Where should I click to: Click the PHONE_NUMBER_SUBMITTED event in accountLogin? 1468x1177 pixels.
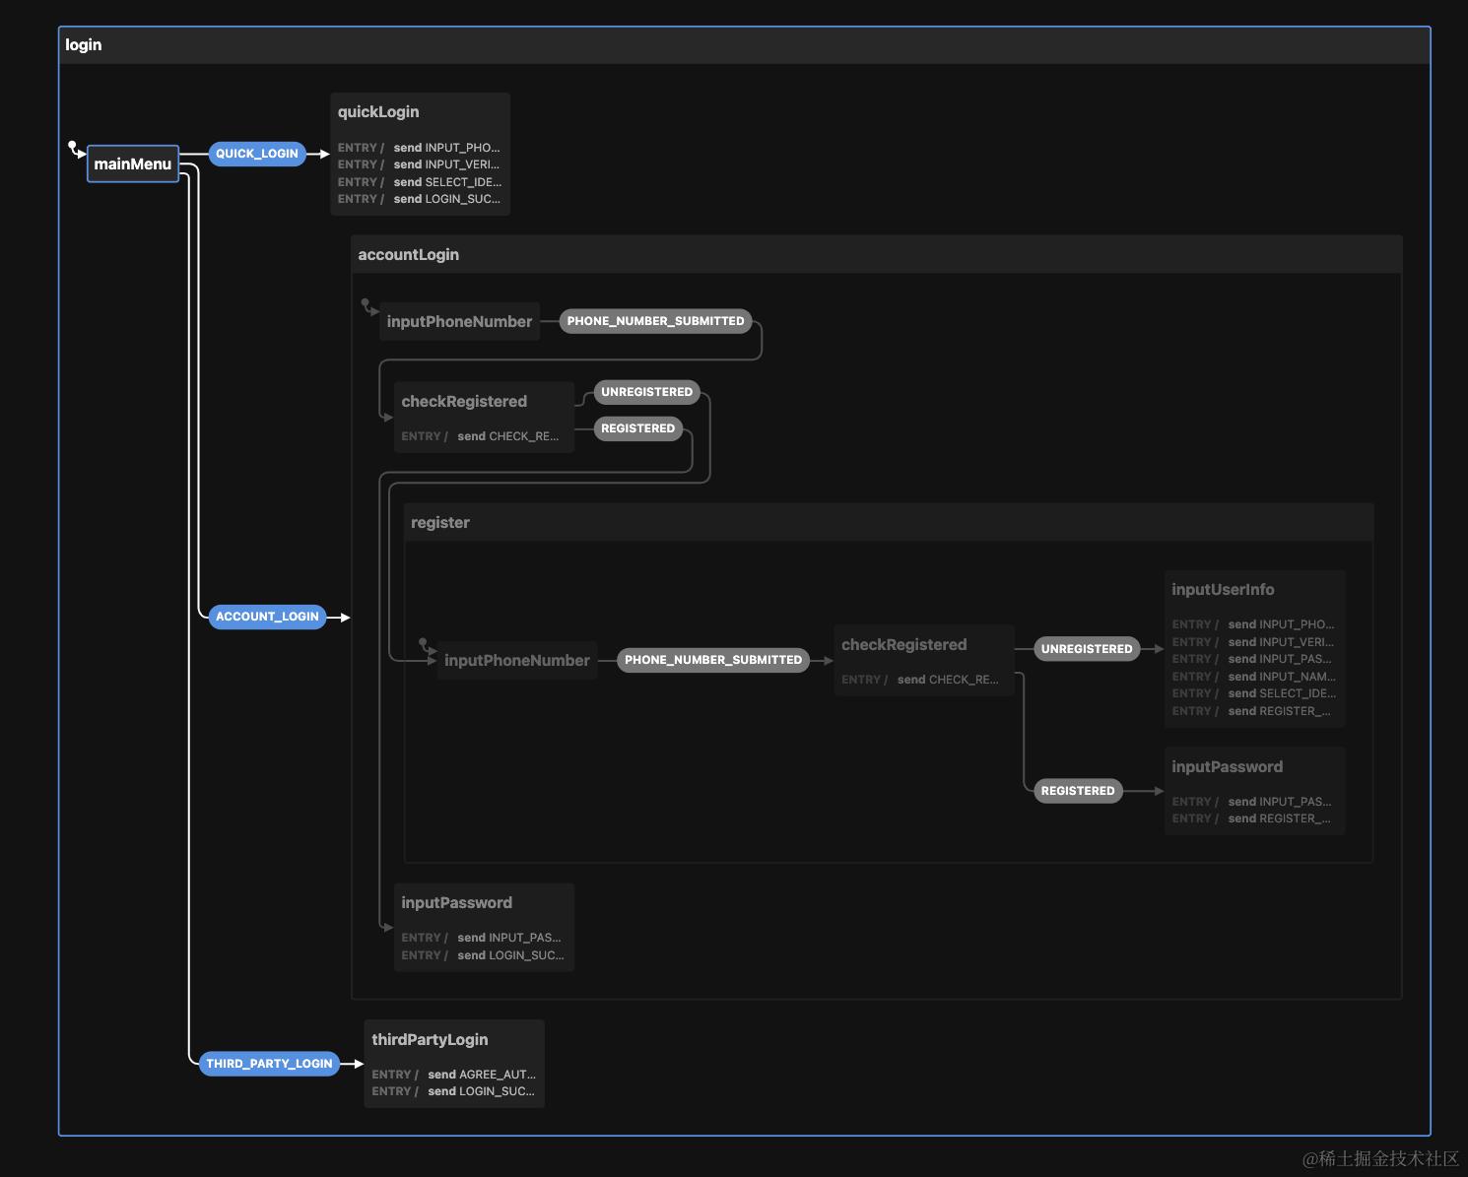[x=655, y=321]
